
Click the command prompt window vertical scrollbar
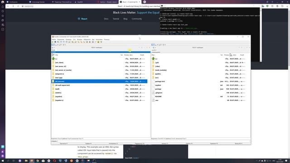(x=261, y=35)
